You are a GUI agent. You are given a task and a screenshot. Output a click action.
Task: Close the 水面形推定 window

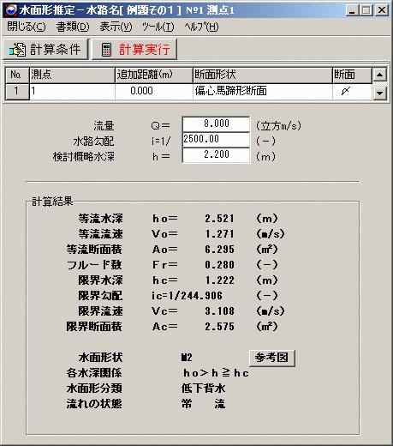pos(382,10)
